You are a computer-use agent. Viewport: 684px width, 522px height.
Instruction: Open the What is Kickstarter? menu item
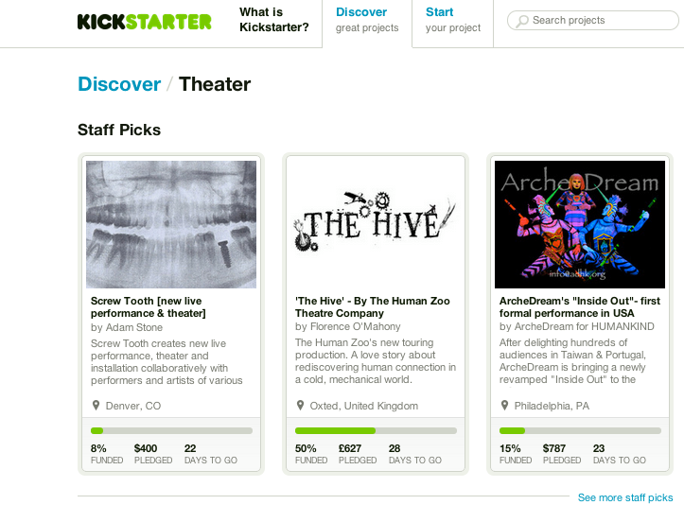[x=274, y=20]
